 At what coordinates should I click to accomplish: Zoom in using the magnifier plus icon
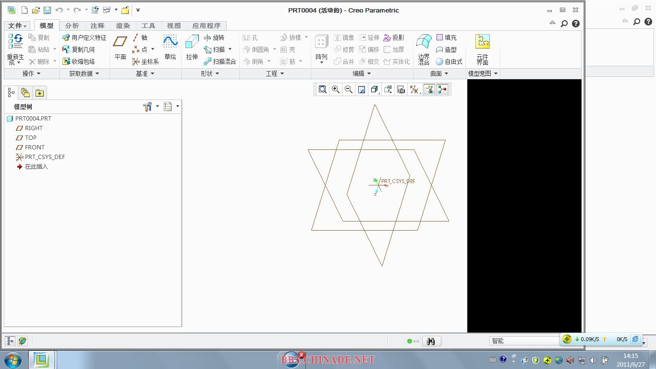click(336, 89)
